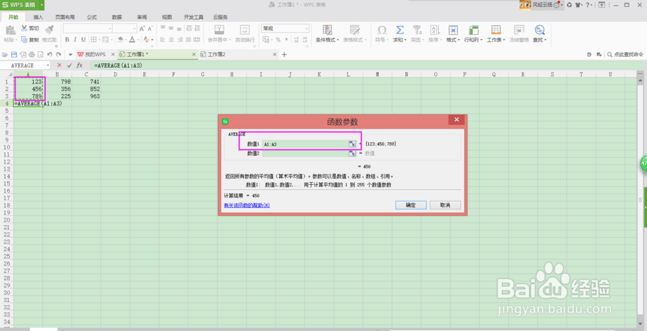Viewport: 647px width, 331px height.
Task: Open the font name dropdown
Action: 110,28
